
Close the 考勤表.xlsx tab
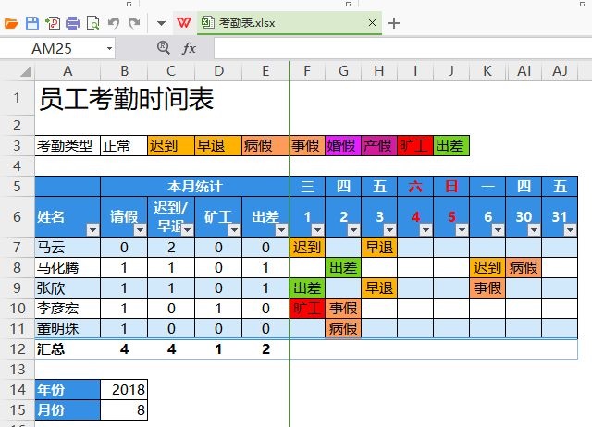pos(372,23)
